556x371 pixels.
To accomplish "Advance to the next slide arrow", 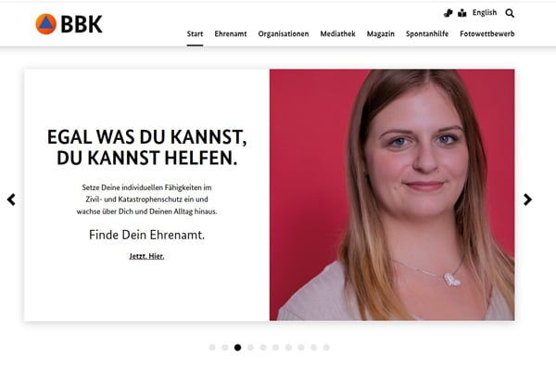I will click(527, 199).
